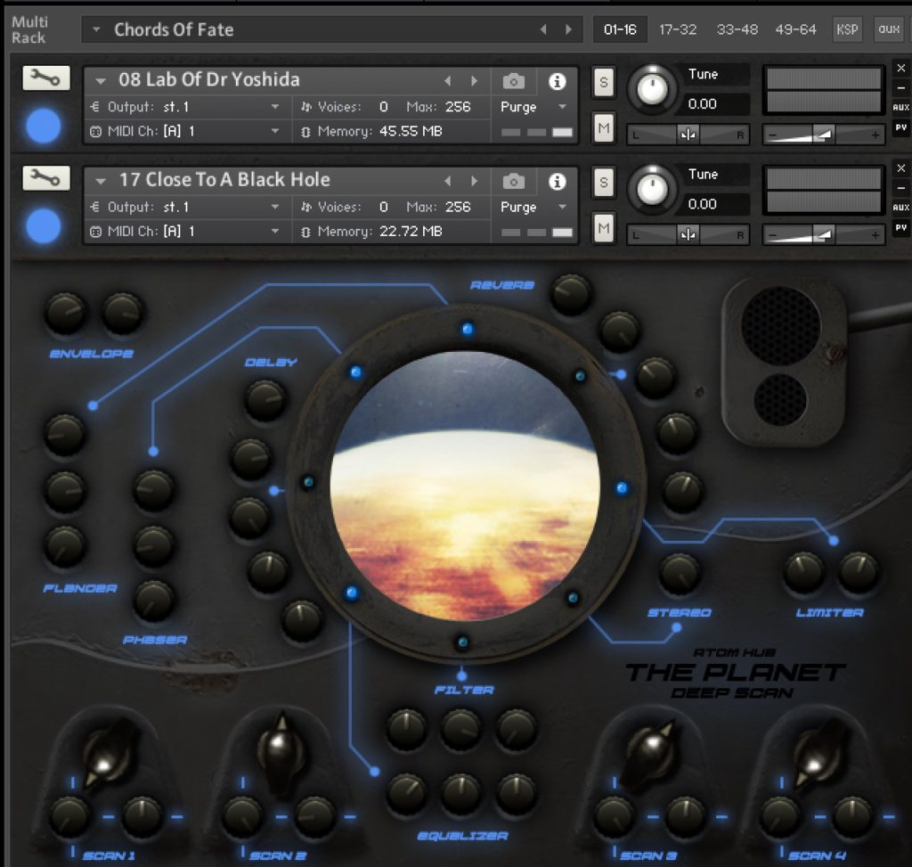Go to next multi from Chords Of Fate
The height and width of the screenshot is (867, 912).
[569, 29]
